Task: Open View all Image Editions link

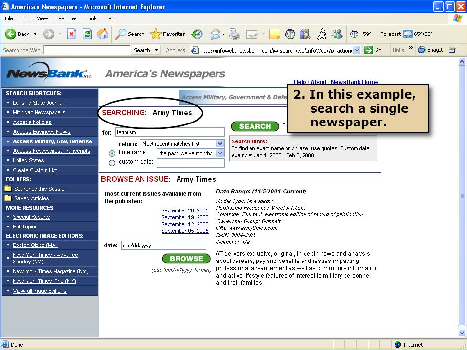Action: (x=39, y=291)
